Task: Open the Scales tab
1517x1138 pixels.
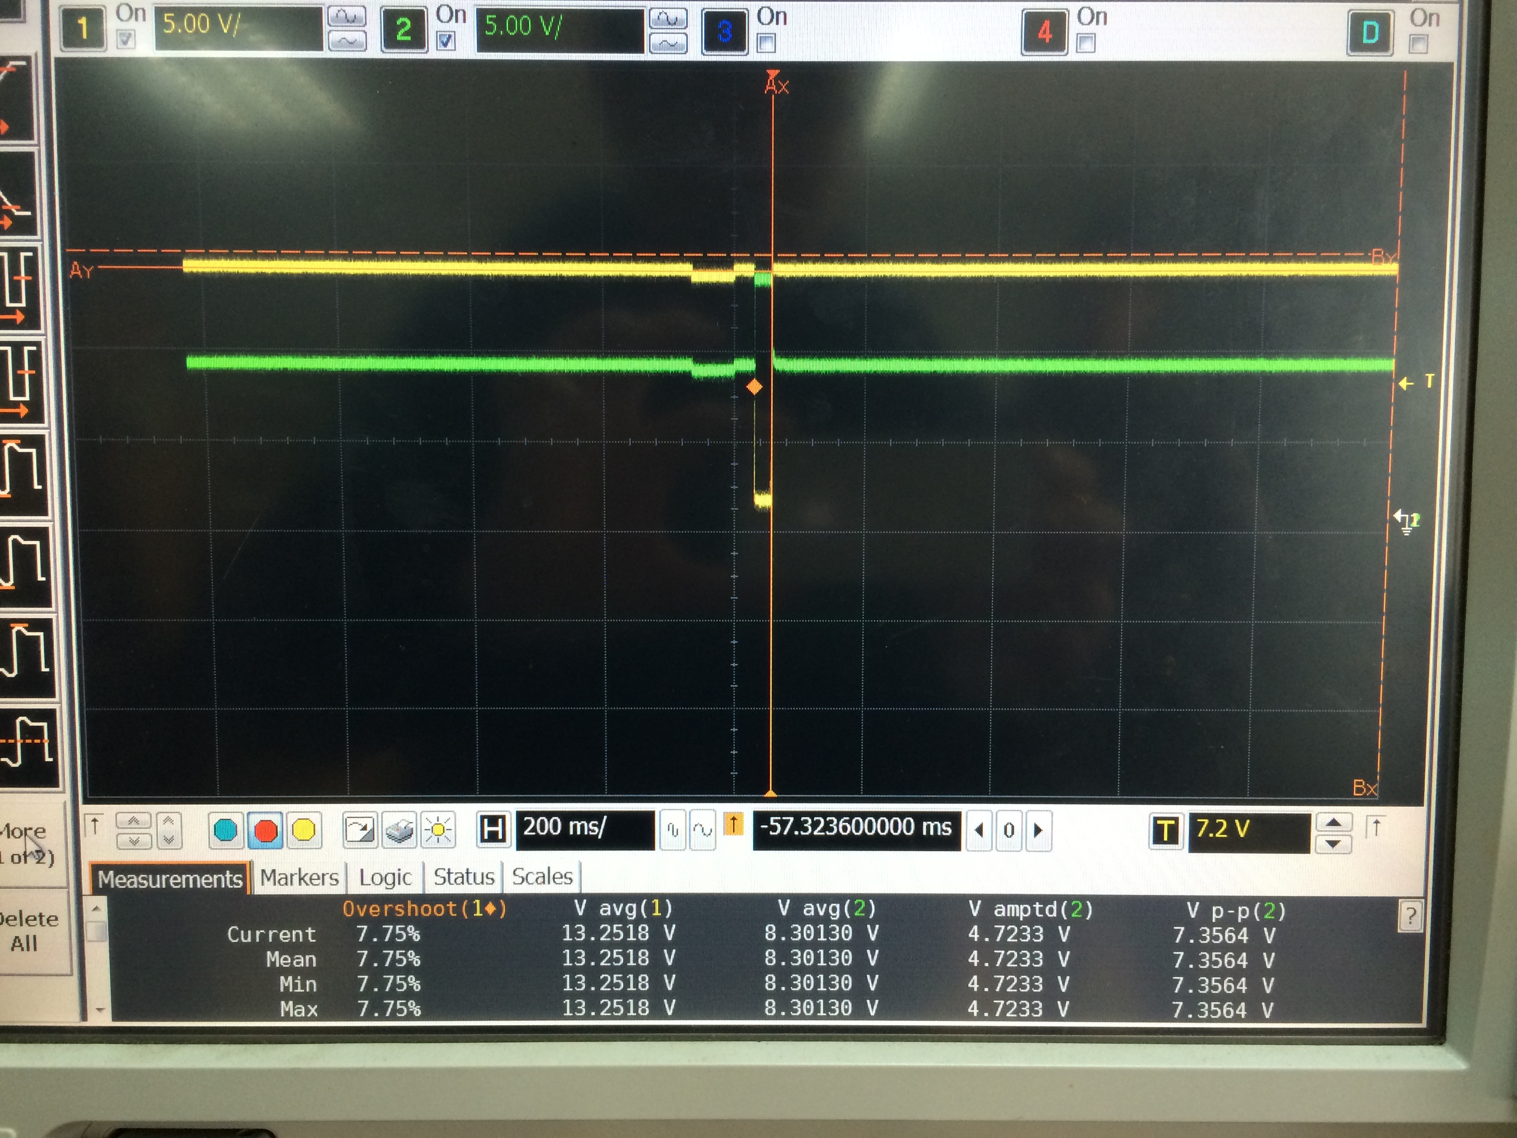Action: tap(542, 877)
